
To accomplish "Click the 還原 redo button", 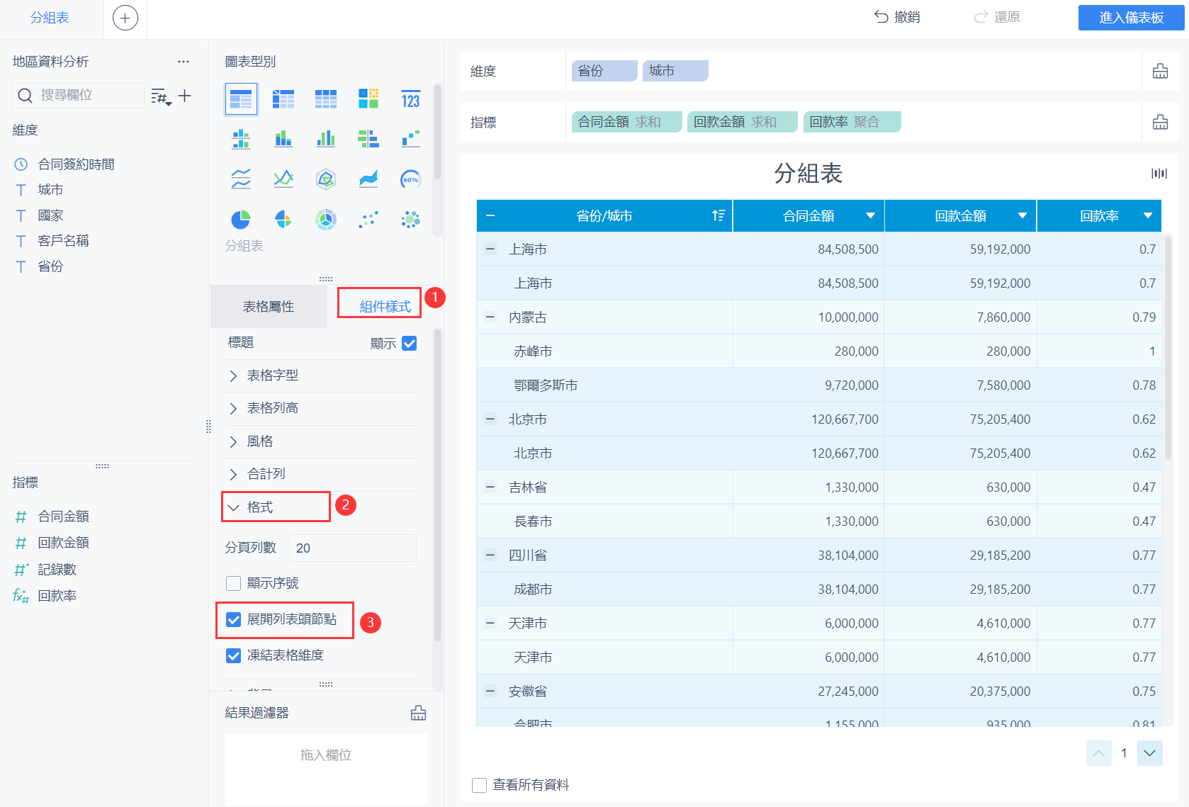I will [997, 17].
